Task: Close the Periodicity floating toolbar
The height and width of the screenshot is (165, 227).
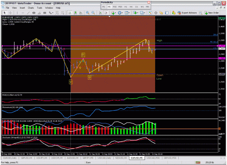Action: (149, 2)
